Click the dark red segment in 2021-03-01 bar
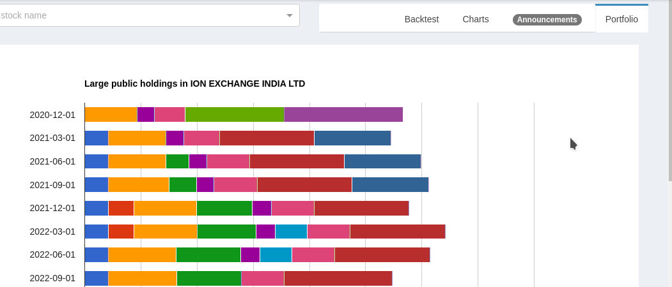 tap(267, 138)
